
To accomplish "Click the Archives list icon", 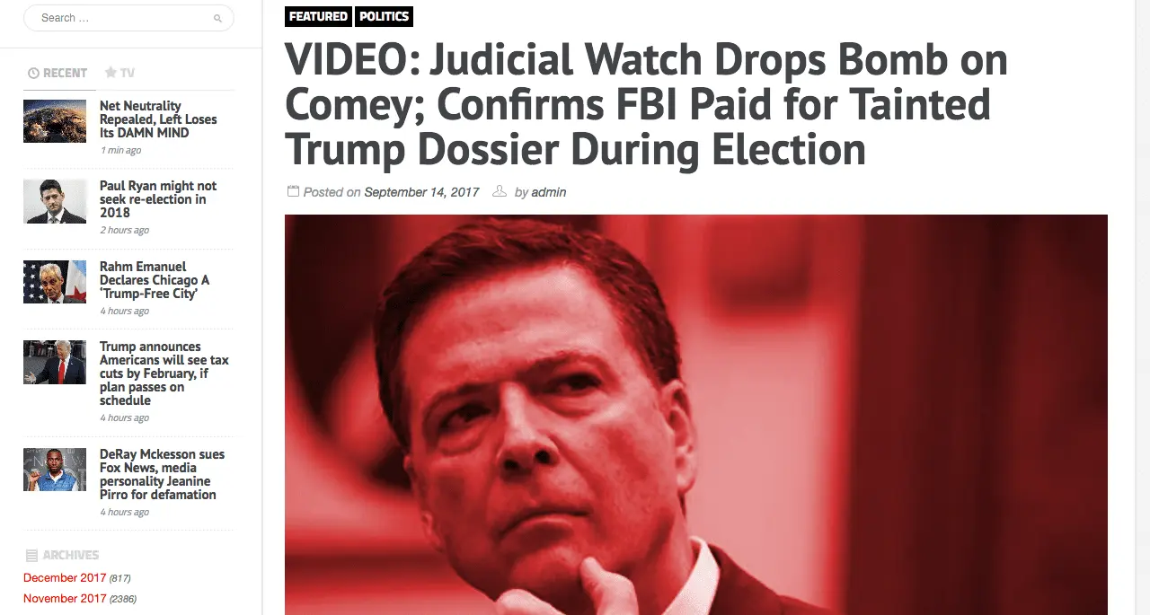I will point(31,555).
